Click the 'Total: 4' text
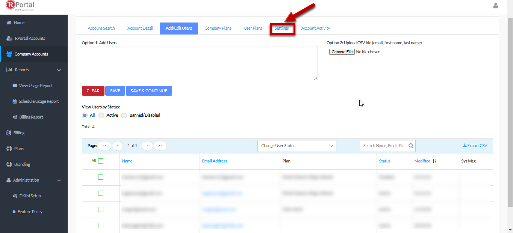 [x=88, y=127]
